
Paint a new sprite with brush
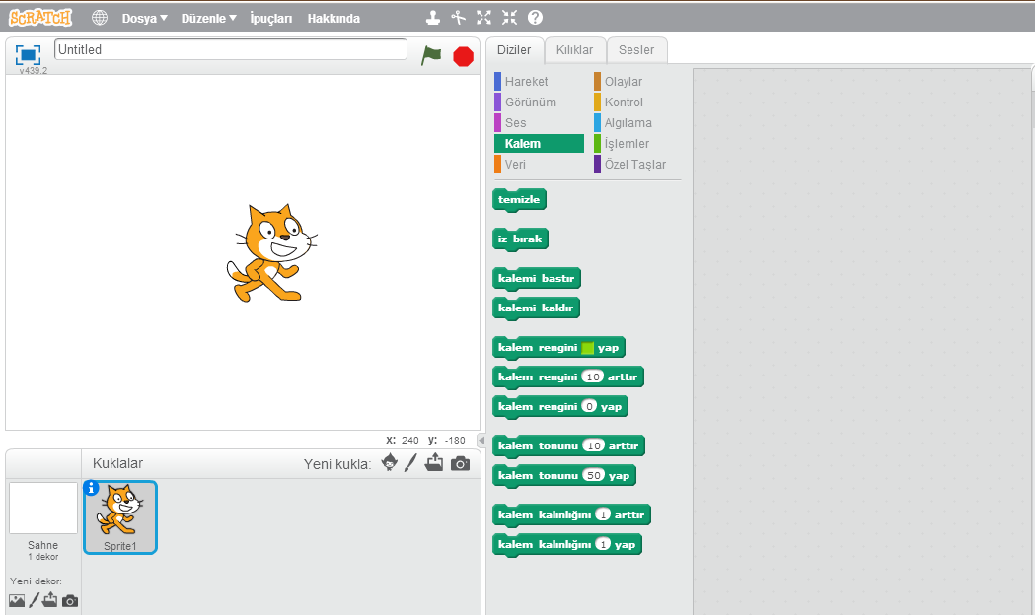(410, 463)
